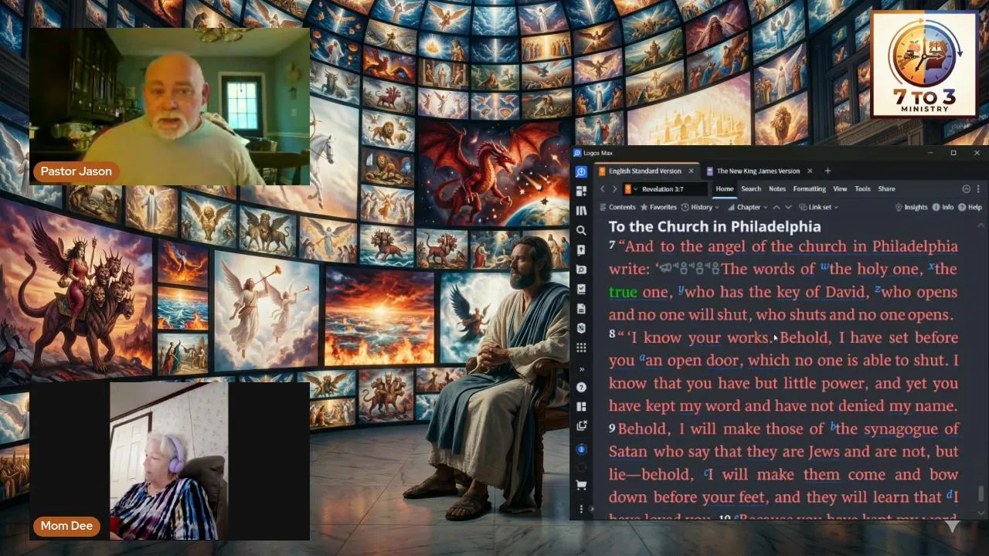Open the shopping cart icon
Viewport: 989px width, 556px height.
pos(581,486)
